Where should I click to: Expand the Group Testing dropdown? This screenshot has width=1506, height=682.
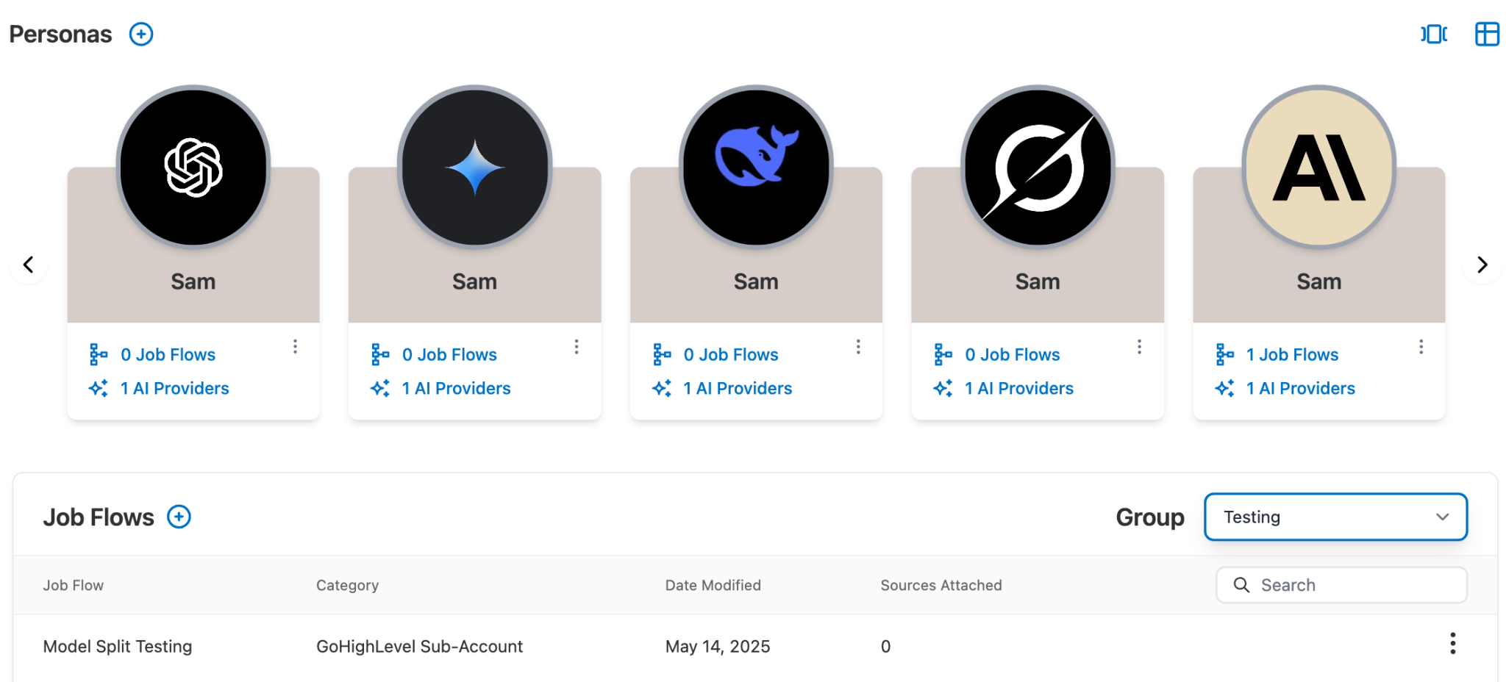point(1335,517)
